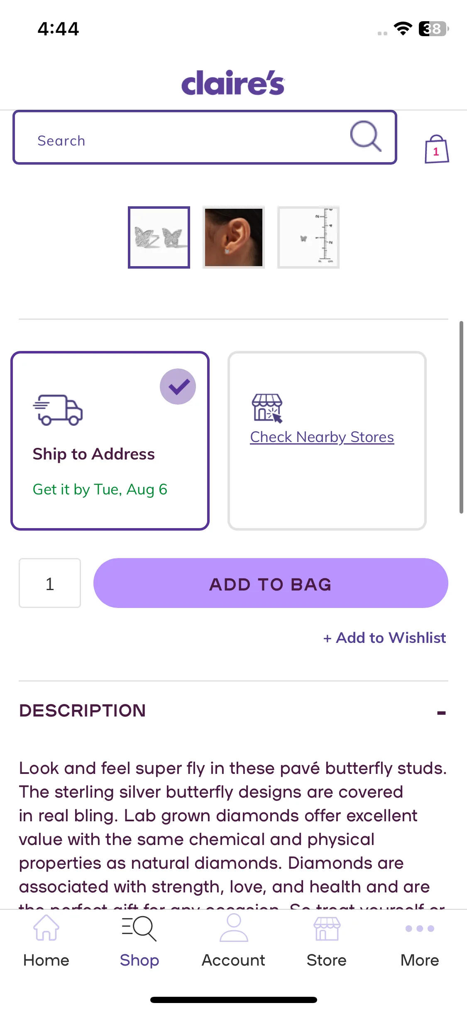Click the minus sign next to Description
This screenshot has width=467, height=1013.
coord(441,713)
